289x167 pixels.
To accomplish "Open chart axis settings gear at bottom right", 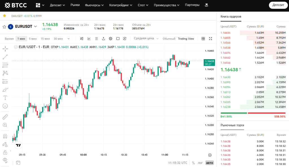I will tap(210, 155).
